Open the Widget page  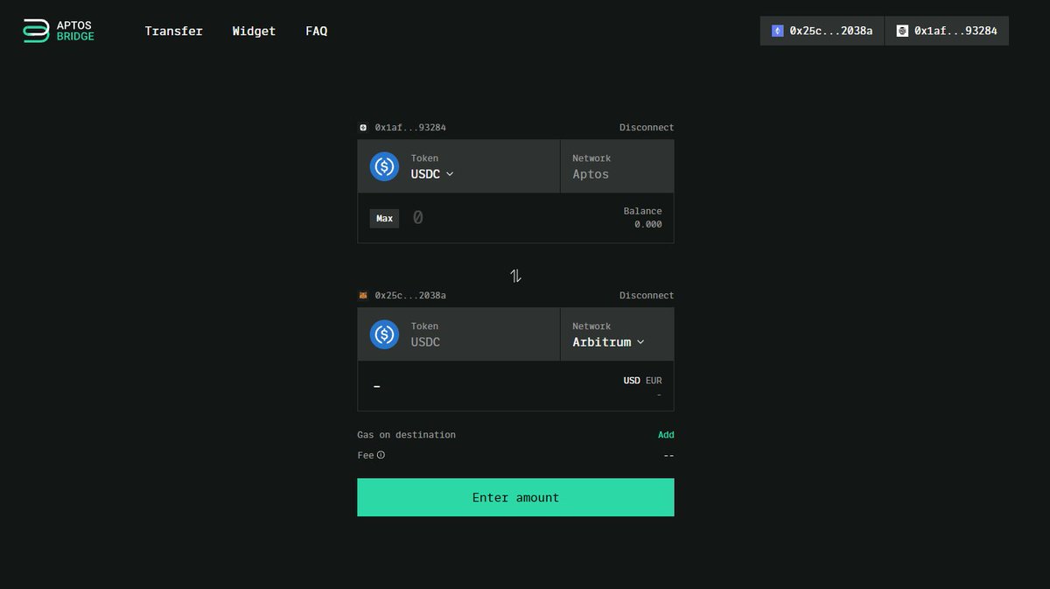tap(254, 31)
